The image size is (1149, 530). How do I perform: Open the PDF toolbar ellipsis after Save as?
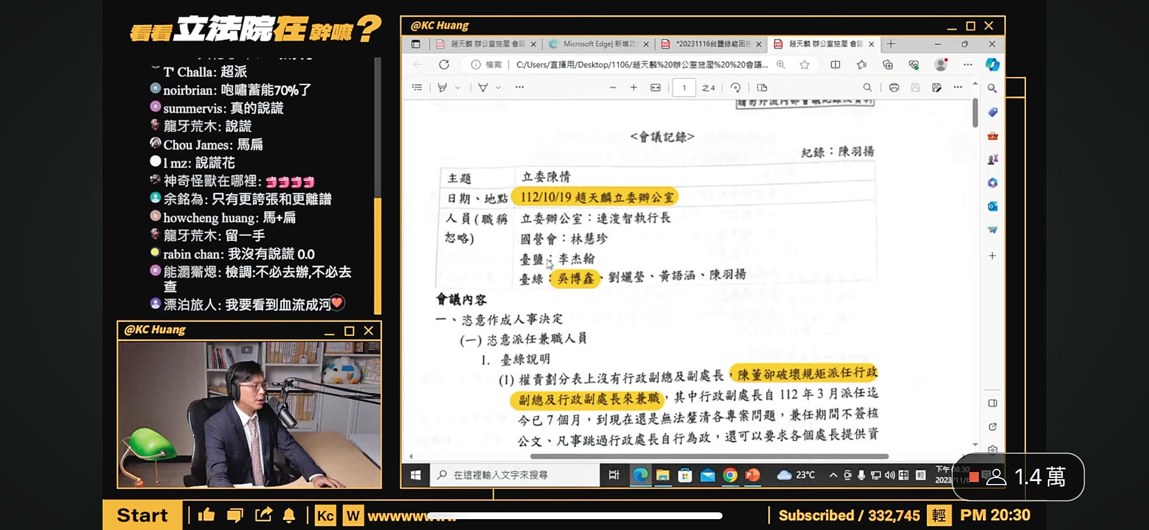(x=957, y=87)
